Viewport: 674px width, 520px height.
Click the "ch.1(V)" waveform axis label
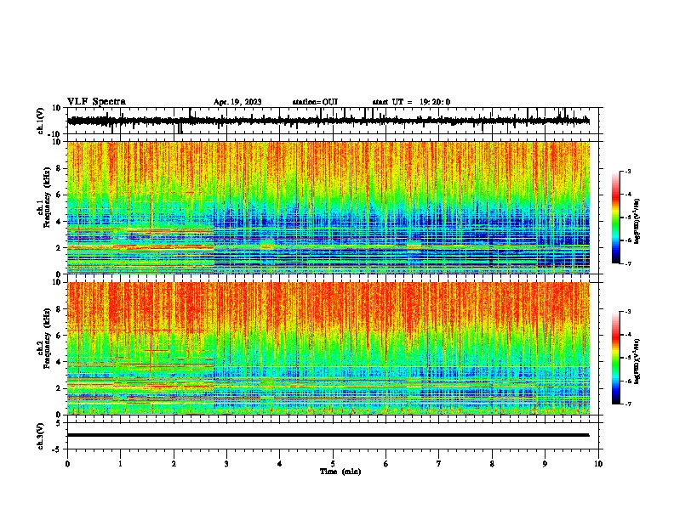coord(41,121)
